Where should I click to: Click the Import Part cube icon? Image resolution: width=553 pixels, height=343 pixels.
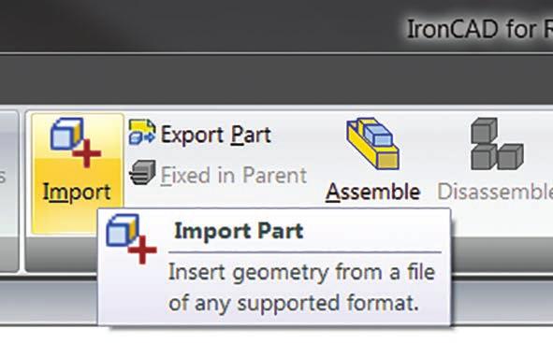[x=76, y=142]
